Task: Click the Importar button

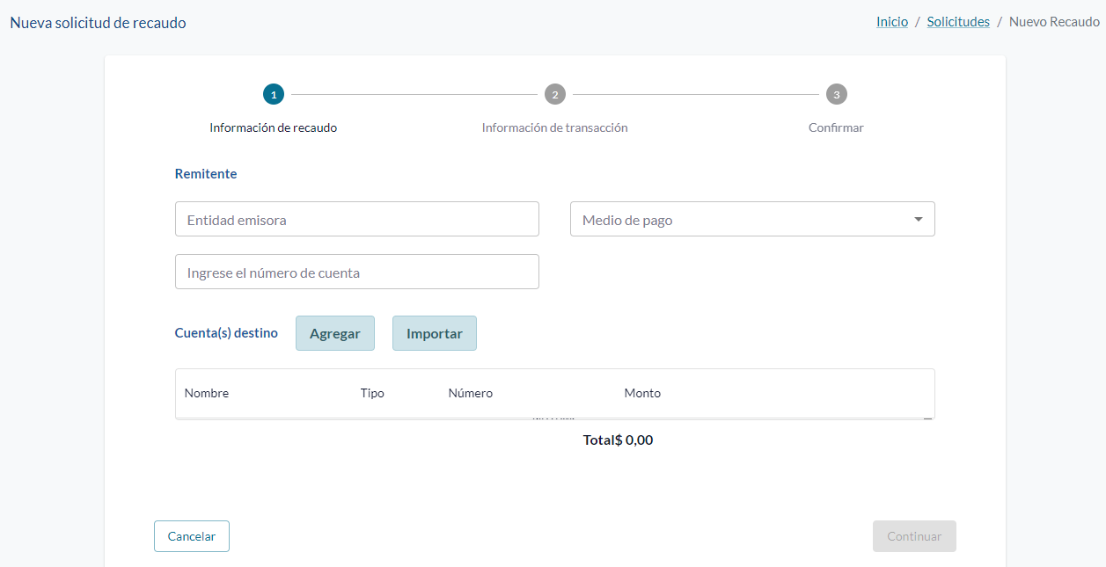Action: [435, 333]
